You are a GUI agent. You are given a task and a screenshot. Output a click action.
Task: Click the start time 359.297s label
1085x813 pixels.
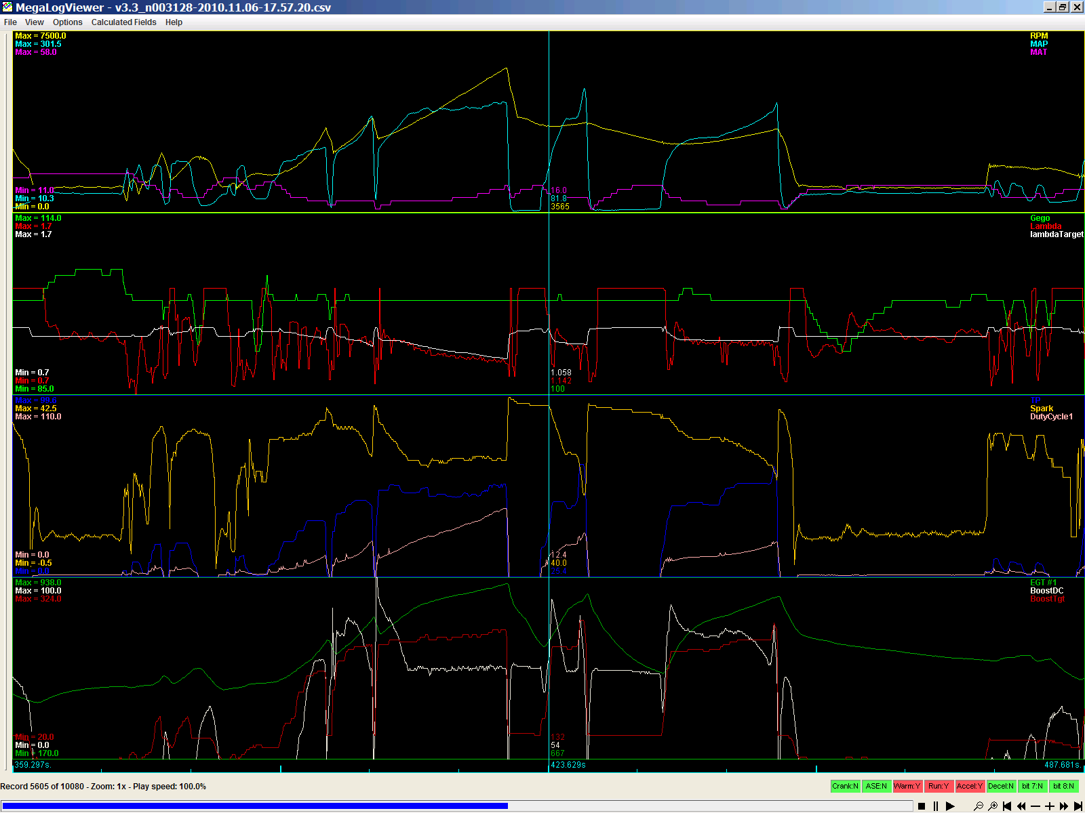tap(33, 765)
